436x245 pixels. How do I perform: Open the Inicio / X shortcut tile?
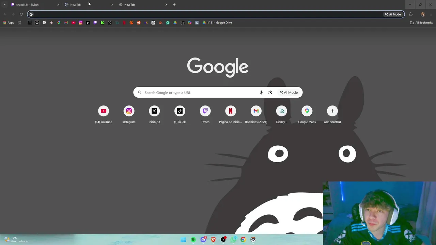(154, 115)
